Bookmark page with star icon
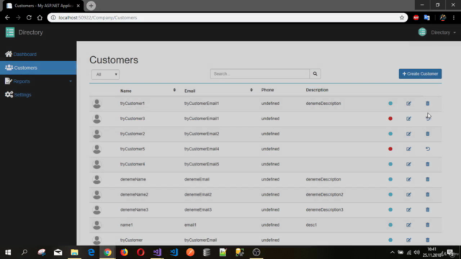This screenshot has height=259, width=461. (x=402, y=17)
